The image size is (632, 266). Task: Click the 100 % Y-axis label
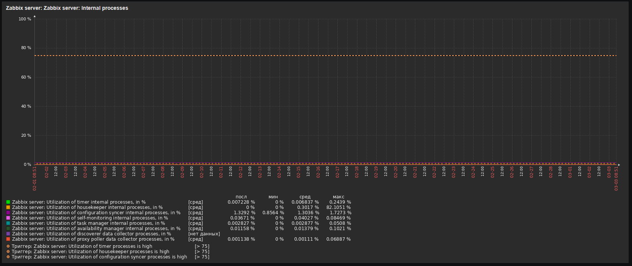tap(25, 19)
